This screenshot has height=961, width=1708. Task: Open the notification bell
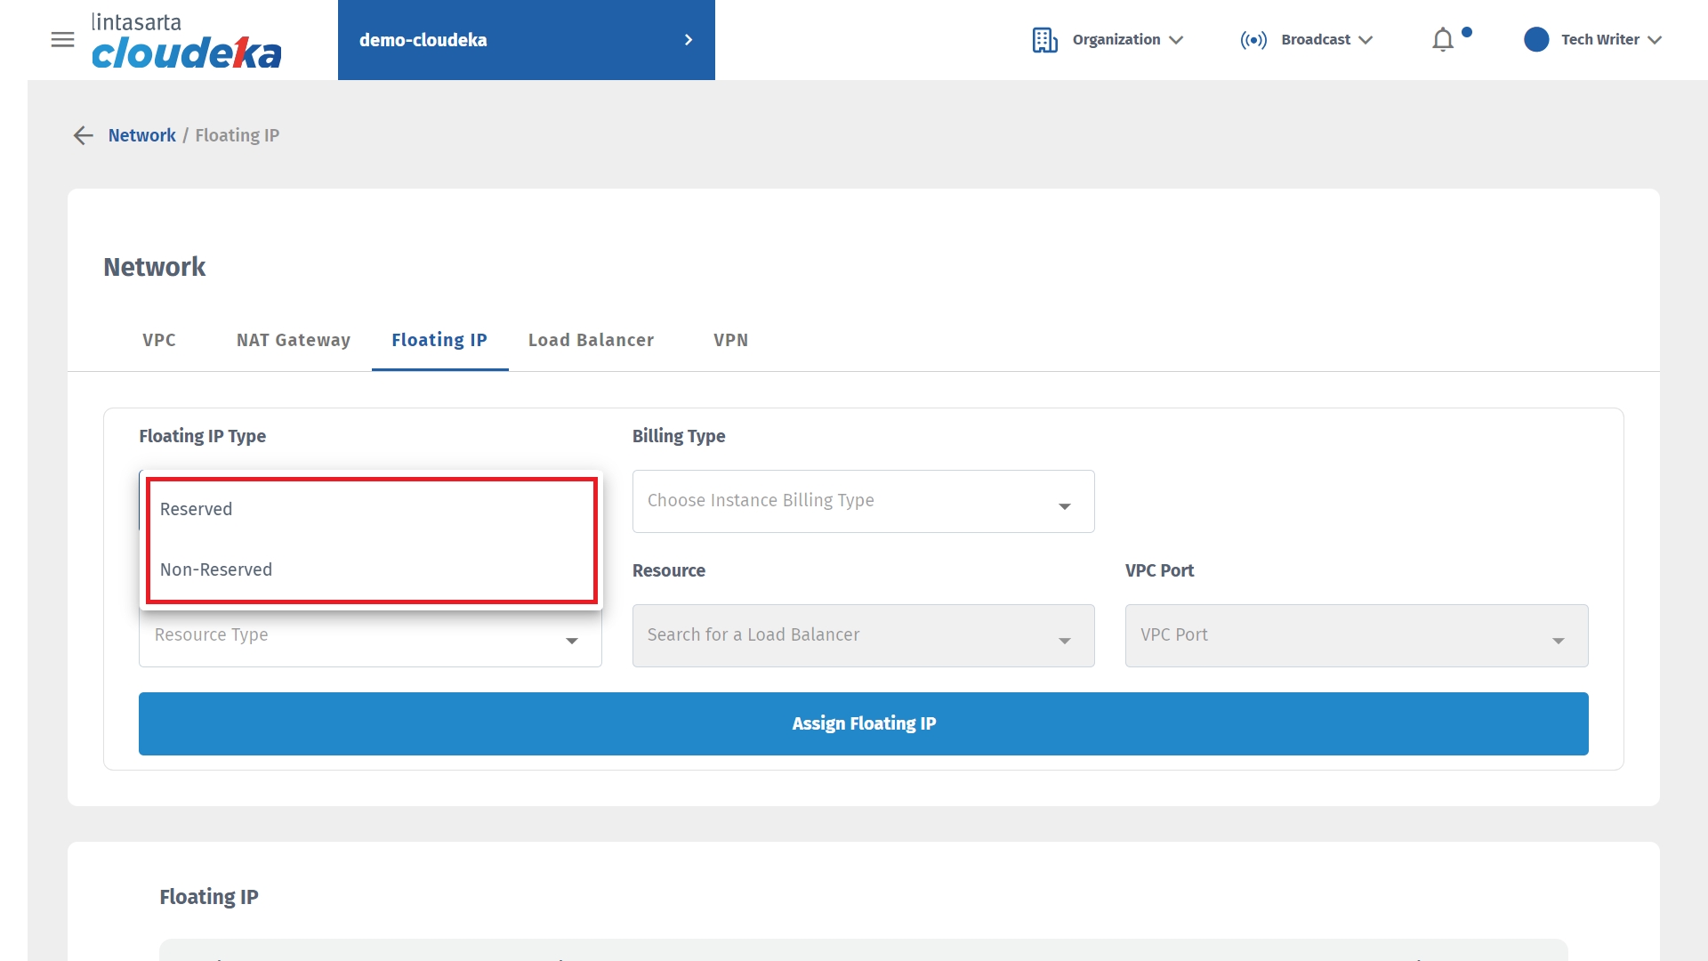tap(1443, 40)
